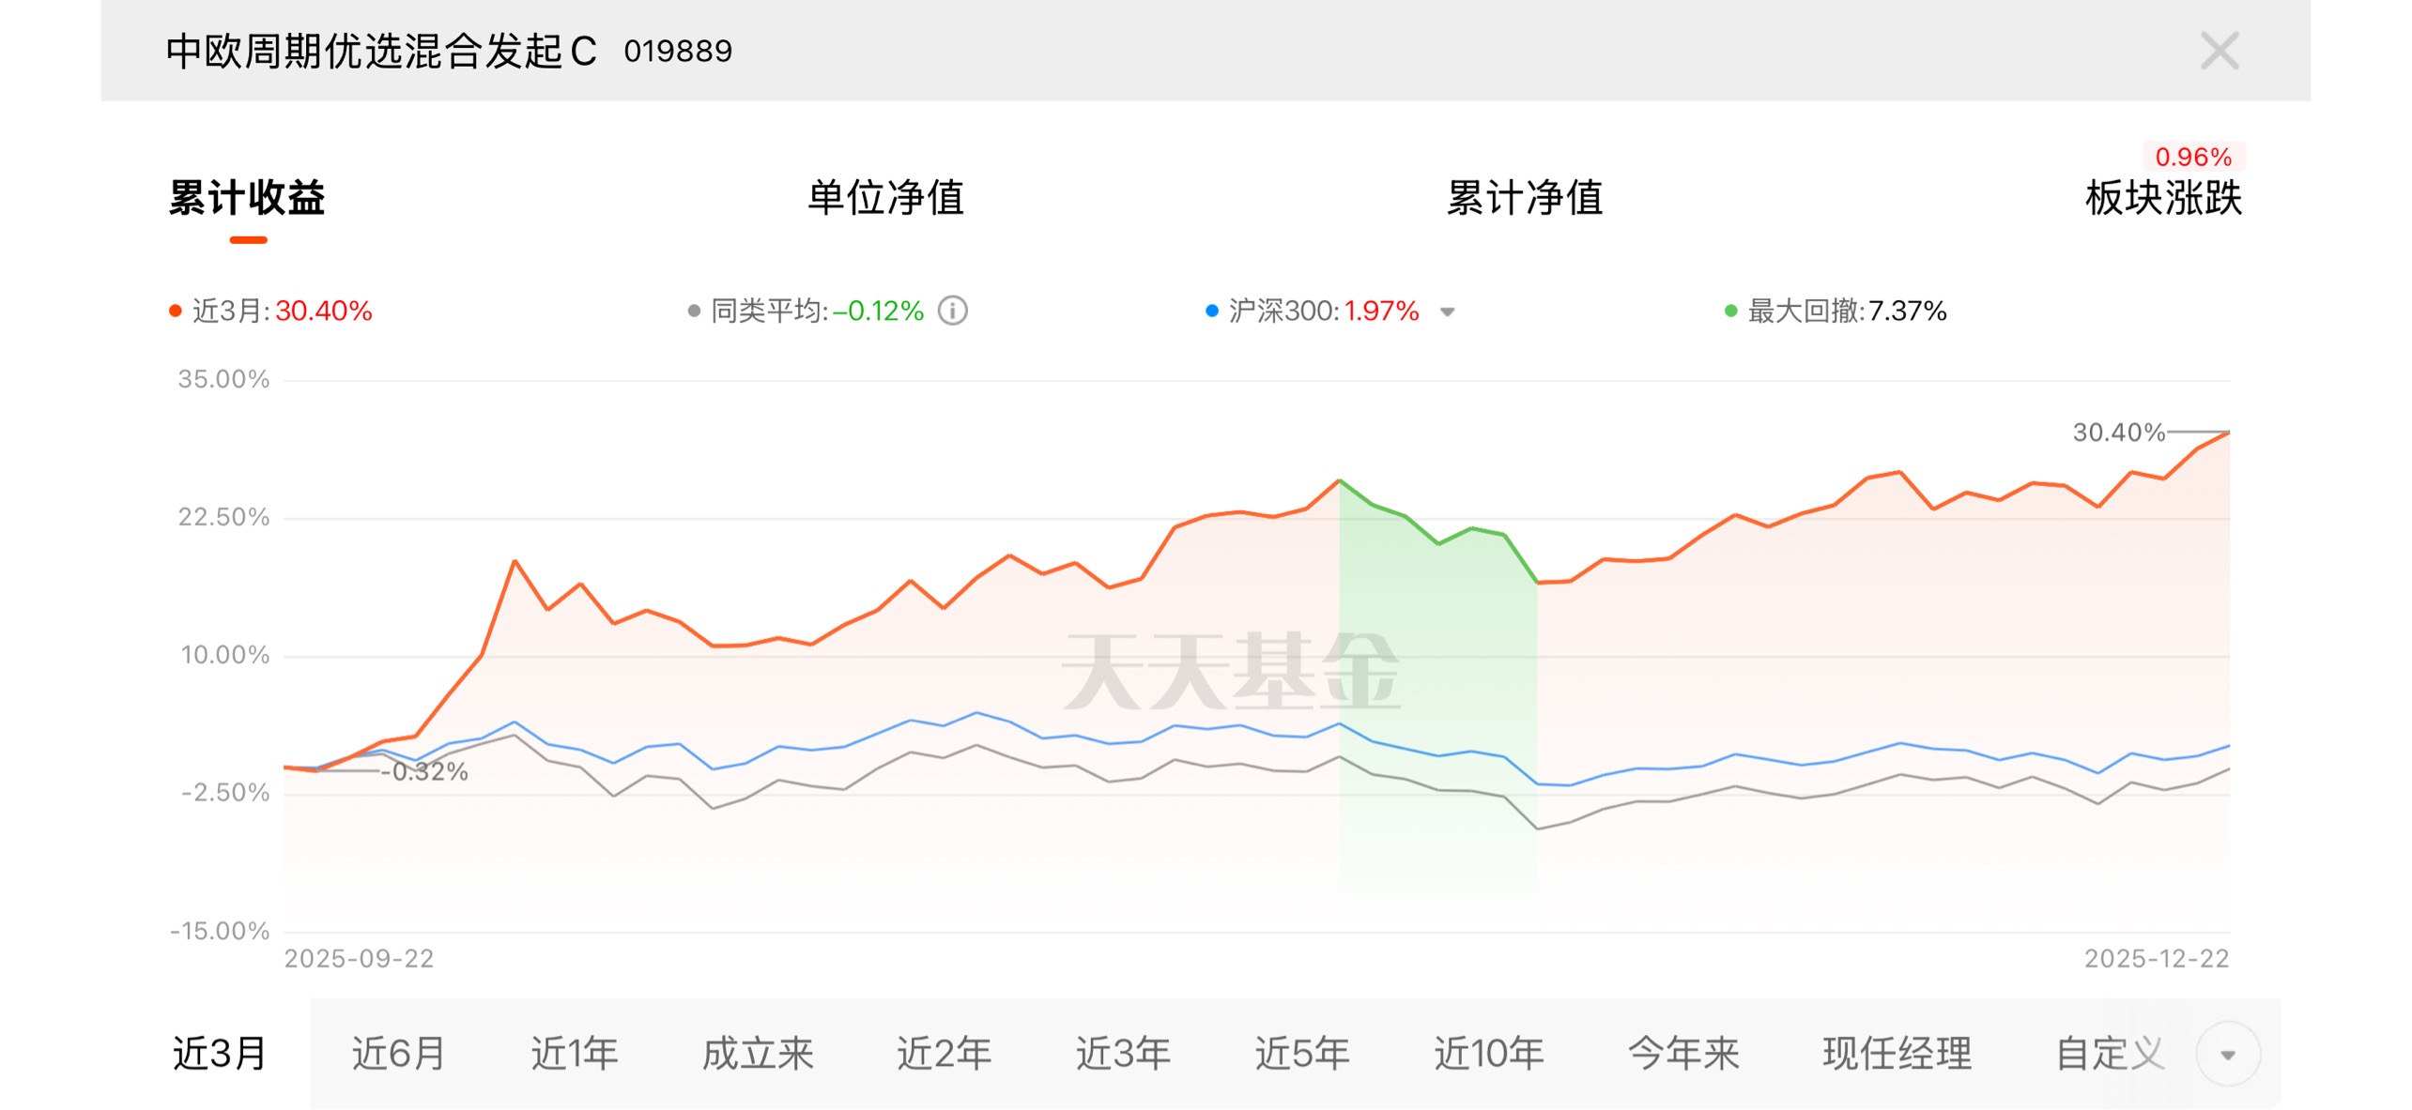Click the blue 沪深300 legend dot
The image size is (2412, 1110).
pyautogui.click(x=1211, y=311)
